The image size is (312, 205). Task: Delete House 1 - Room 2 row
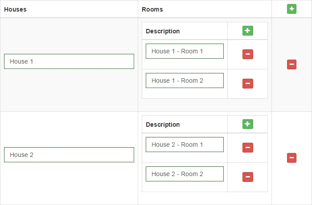[247, 84]
